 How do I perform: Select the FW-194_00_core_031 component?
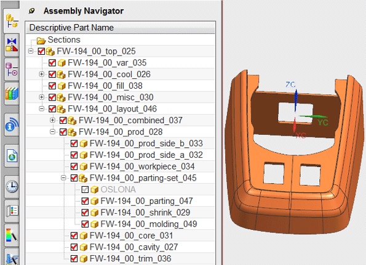(x=131, y=235)
